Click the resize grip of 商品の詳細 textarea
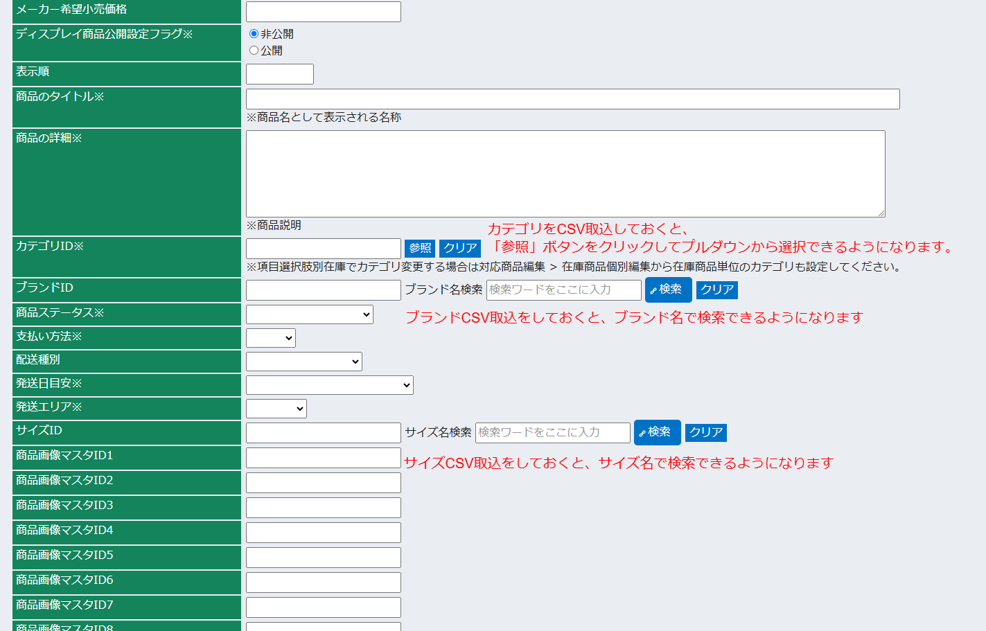This screenshot has width=986, height=631. tap(881, 213)
